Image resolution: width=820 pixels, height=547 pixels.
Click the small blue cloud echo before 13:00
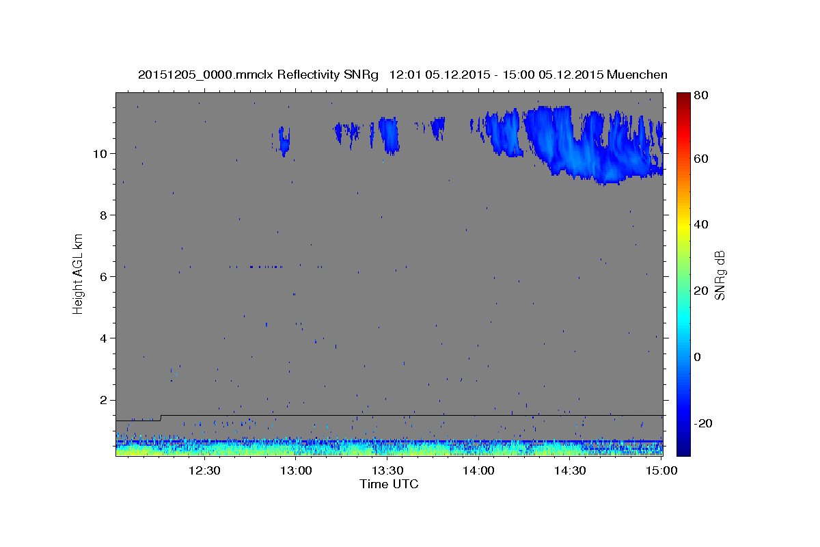(284, 141)
